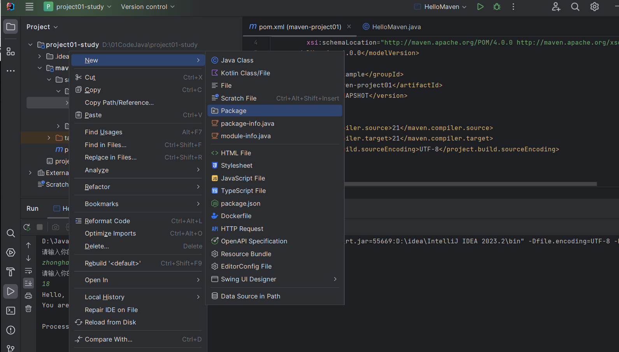Open the Problems tool window icon
This screenshot has height=352, width=619.
pos(11,330)
